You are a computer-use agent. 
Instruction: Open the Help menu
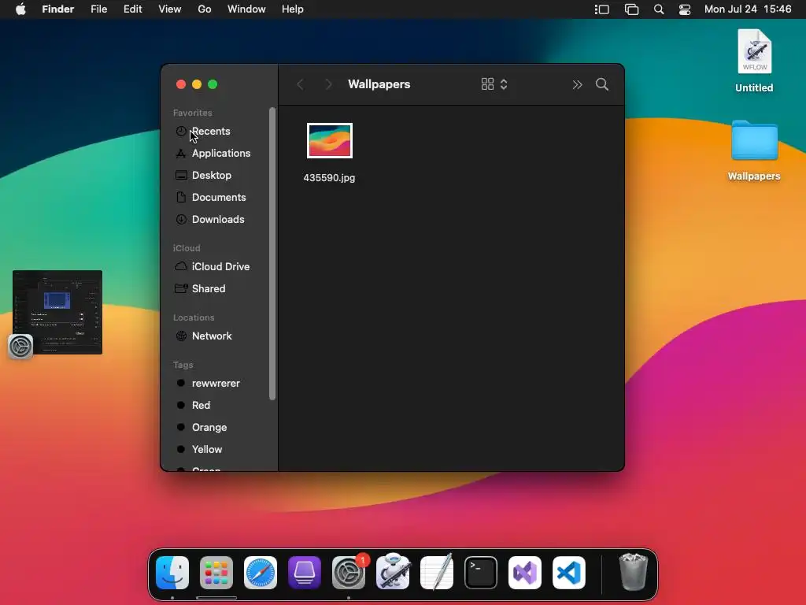tap(293, 9)
